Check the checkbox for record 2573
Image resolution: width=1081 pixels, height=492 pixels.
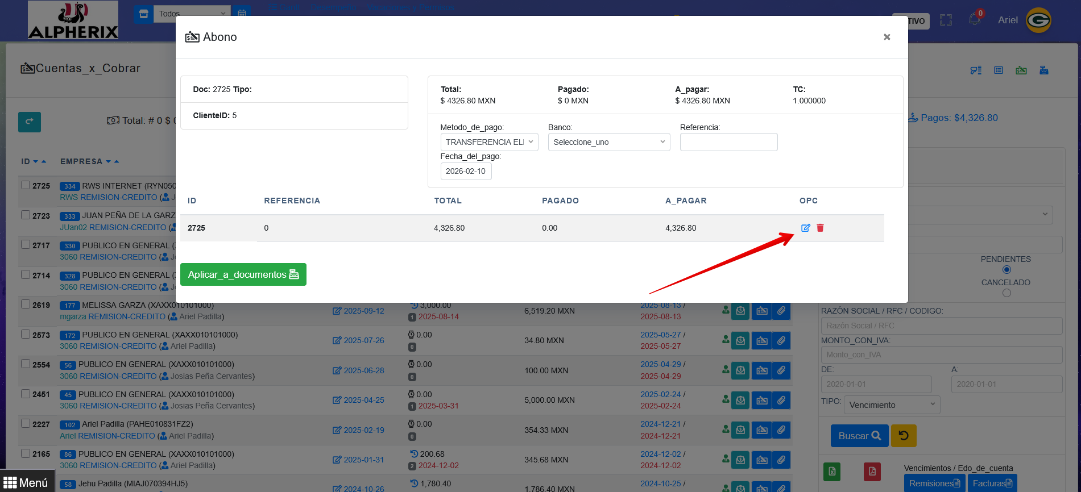(x=26, y=334)
